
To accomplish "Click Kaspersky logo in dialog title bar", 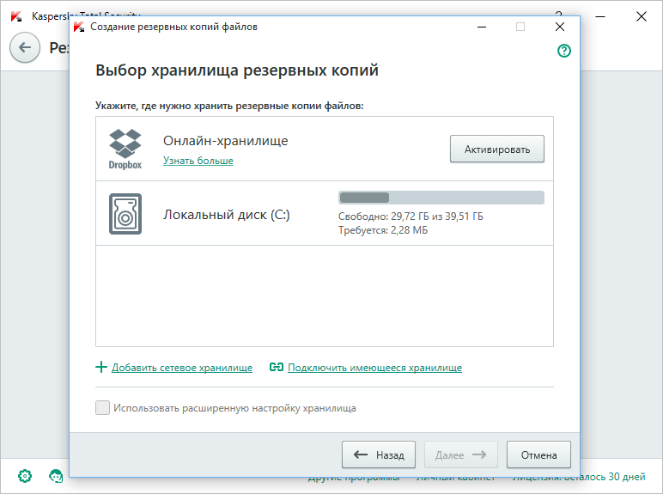I will coord(79,27).
